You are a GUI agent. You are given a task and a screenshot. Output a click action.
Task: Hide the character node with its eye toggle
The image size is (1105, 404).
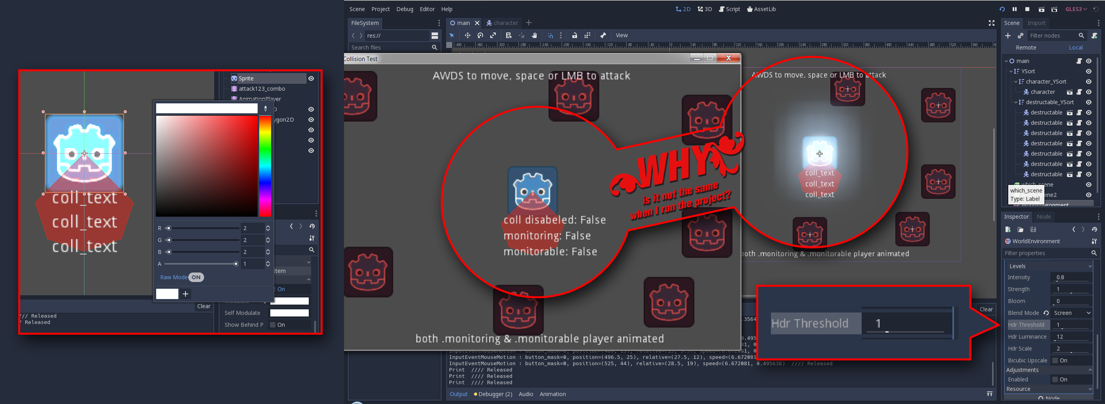pos(1089,92)
